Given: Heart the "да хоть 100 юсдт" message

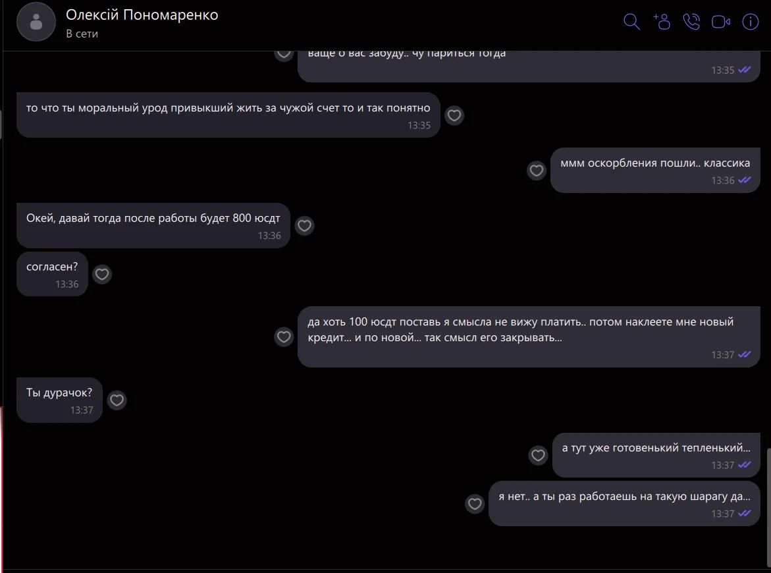Looking at the screenshot, I should [284, 337].
